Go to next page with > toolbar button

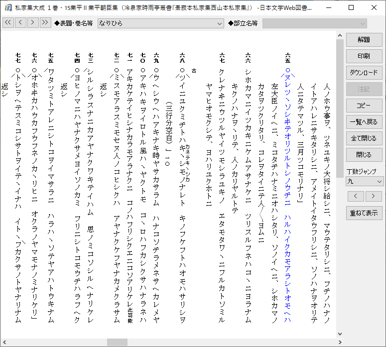point(33,22)
